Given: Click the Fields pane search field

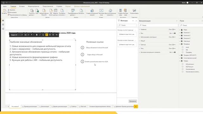Looking at the screenshot, I should [x=191, y=25].
